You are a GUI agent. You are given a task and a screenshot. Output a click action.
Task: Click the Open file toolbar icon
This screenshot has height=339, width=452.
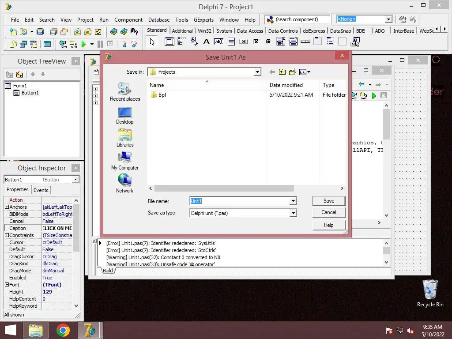23,32
